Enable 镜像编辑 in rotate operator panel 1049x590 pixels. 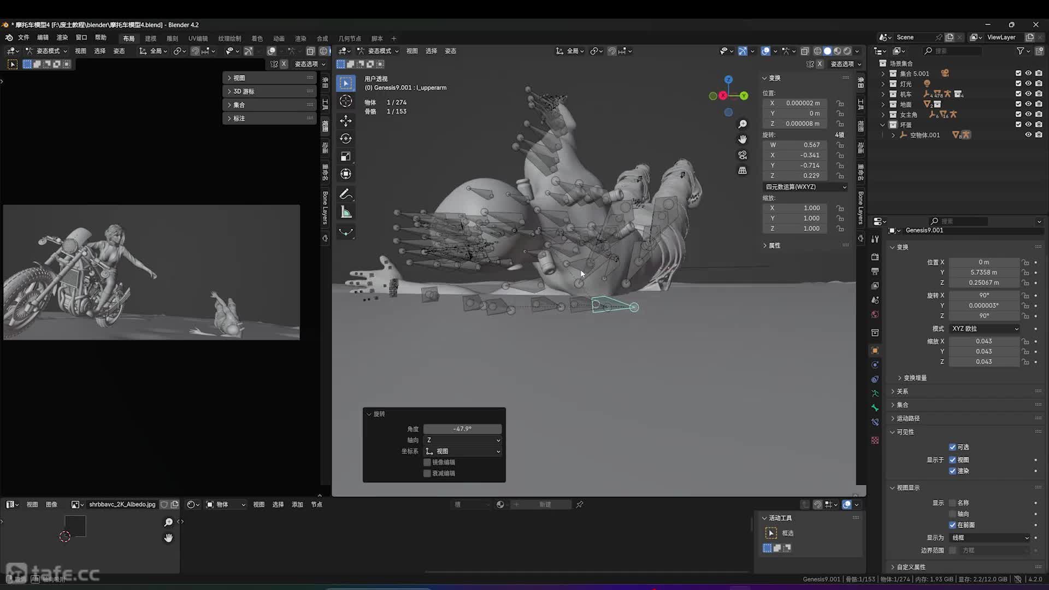[x=427, y=462]
